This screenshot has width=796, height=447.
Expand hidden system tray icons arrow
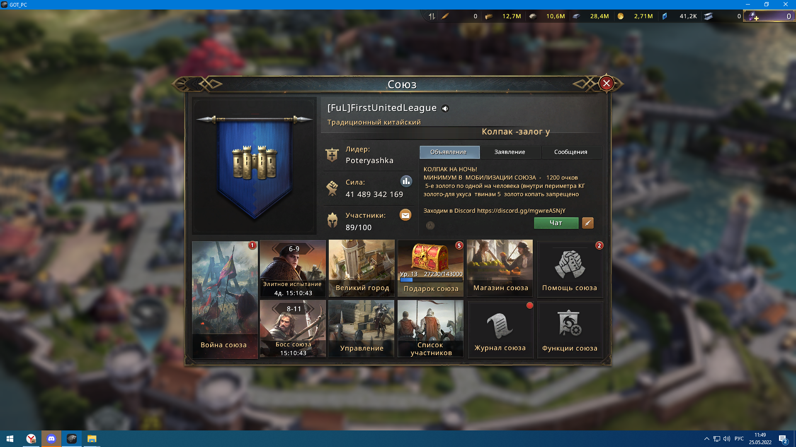pyautogui.click(x=706, y=439)
